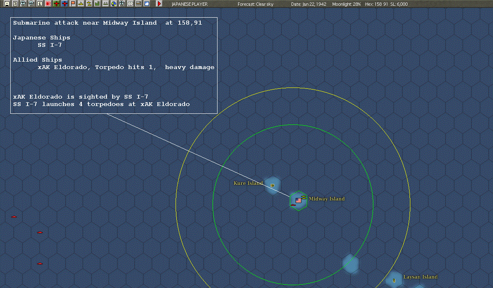The height and width of the screenshot is (288, 493).
Task: Click 'xAK Eldorado is sighted by SS I-7'
Action: click(x=81, y=97)
